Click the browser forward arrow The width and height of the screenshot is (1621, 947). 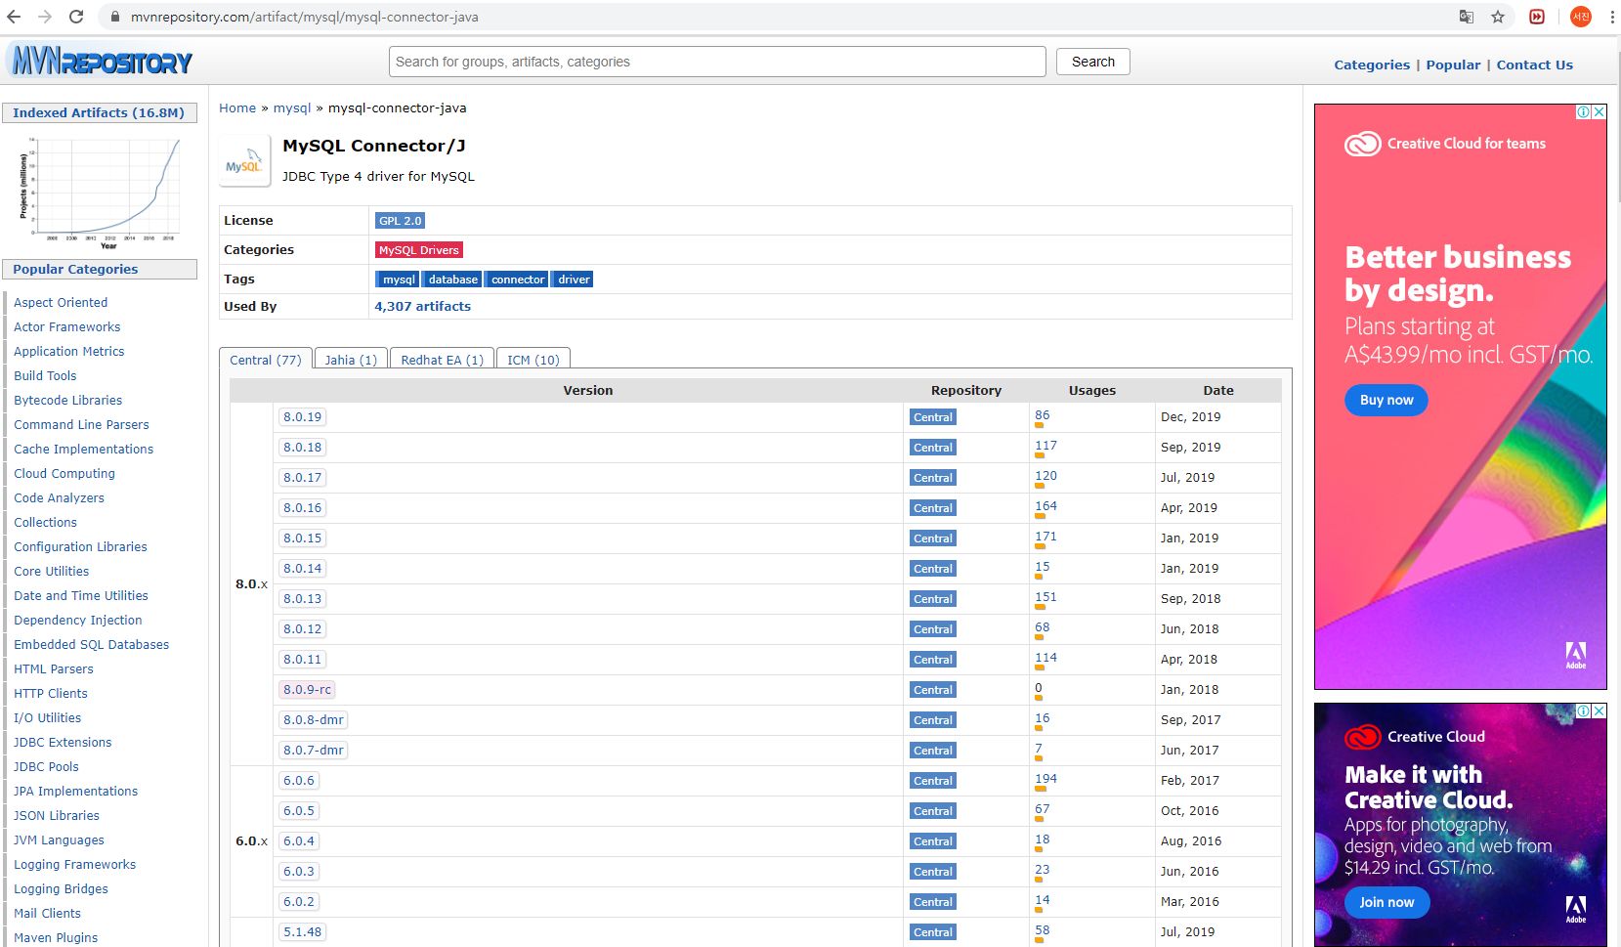(45, 17)
